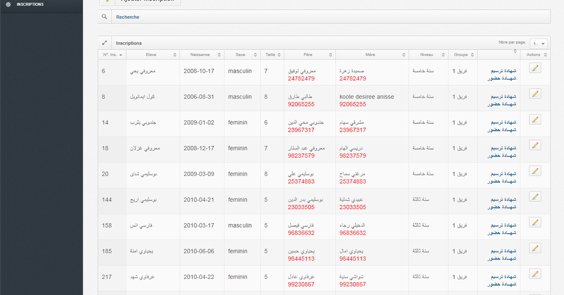Select birth date 2010-03-17

point(199,225)
